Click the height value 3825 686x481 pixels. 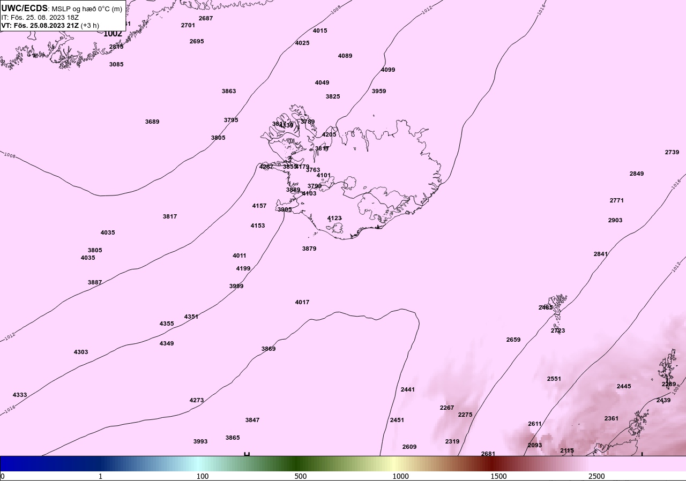(x=333, y=96)
